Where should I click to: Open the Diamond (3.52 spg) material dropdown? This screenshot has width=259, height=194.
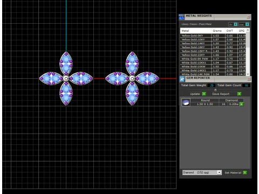(x=202, y=172)
